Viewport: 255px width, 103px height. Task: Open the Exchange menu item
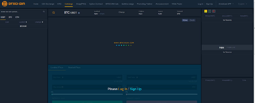point(69,4)
